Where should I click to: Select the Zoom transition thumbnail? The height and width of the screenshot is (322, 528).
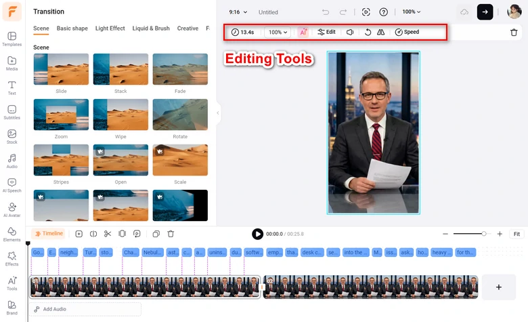point(61,115)
